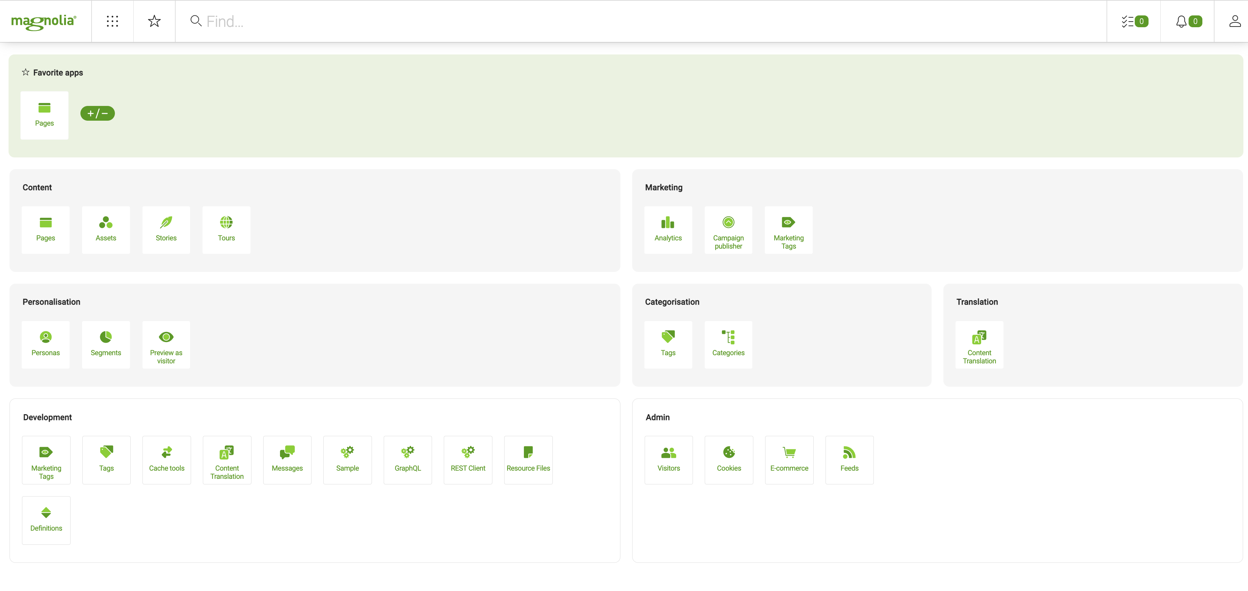Click the add/remove favorites button
Viewport: 1248px width, 591px height.
(x=97, y=113)
